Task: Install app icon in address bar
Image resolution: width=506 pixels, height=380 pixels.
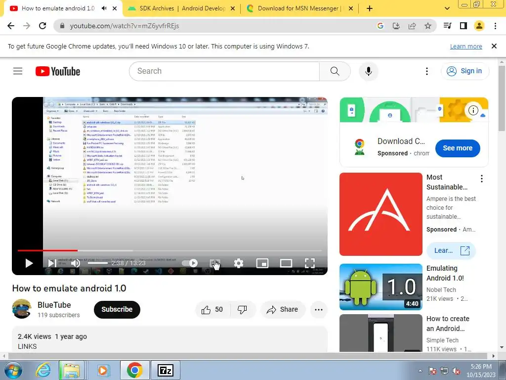Action: point(396,26)
